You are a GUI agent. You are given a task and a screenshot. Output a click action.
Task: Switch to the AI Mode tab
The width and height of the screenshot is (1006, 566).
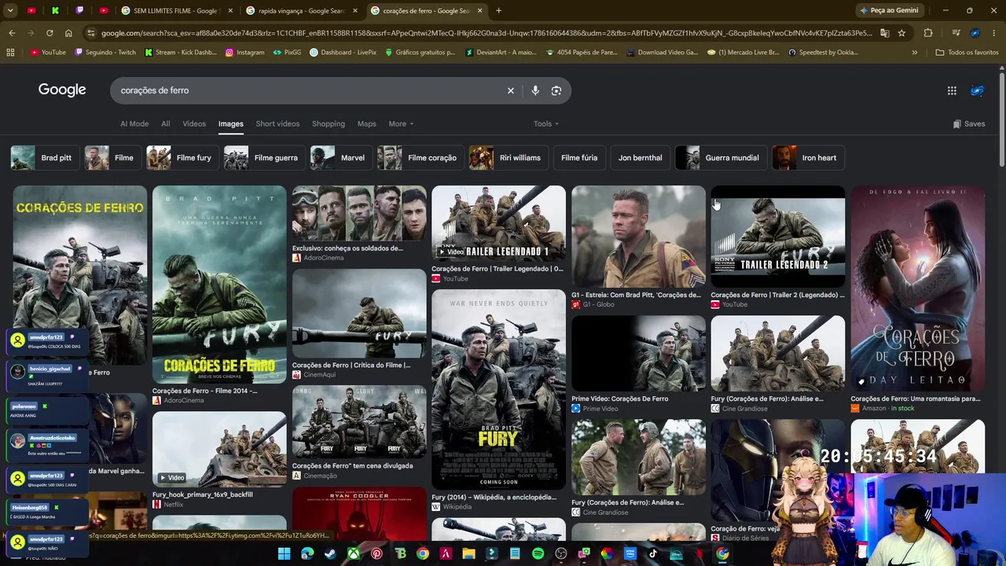[x=134, y=123]
